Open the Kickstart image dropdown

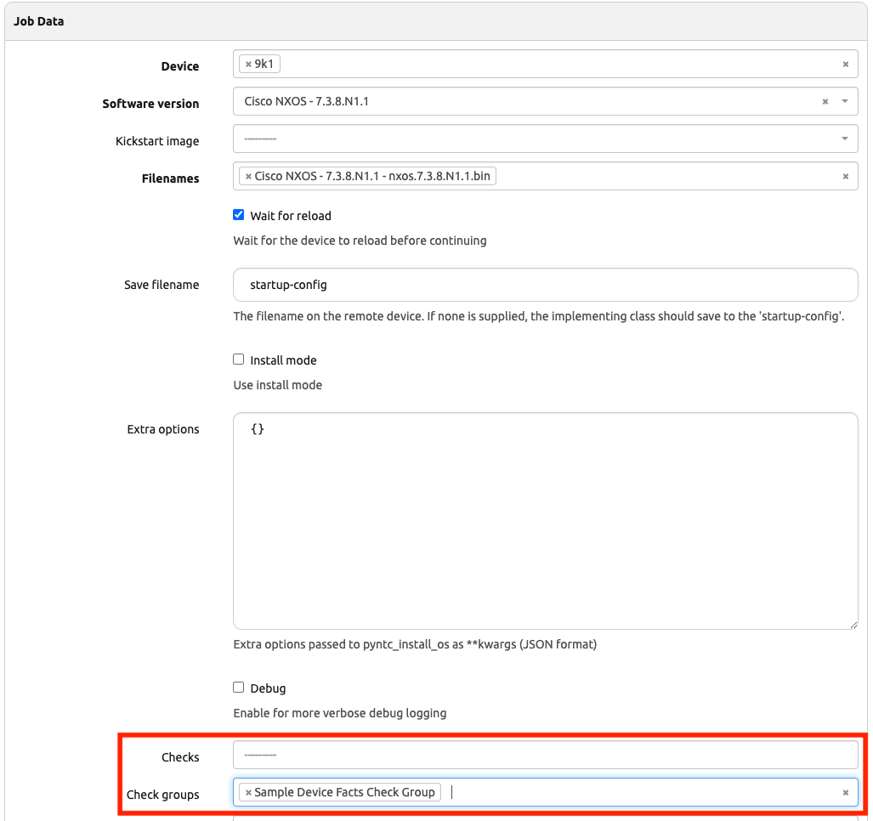843,138
